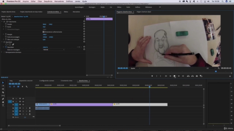Create rectangle mask under Opacidade

(10, 44)
